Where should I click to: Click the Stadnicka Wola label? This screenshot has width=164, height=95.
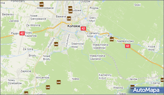click(77, 45)
